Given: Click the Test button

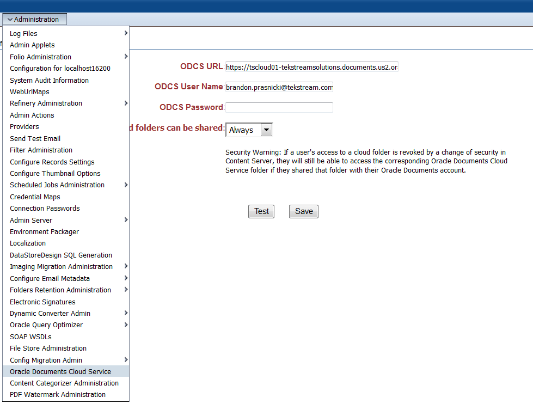Looking at the screenshot, I should [x=261, y=211].
